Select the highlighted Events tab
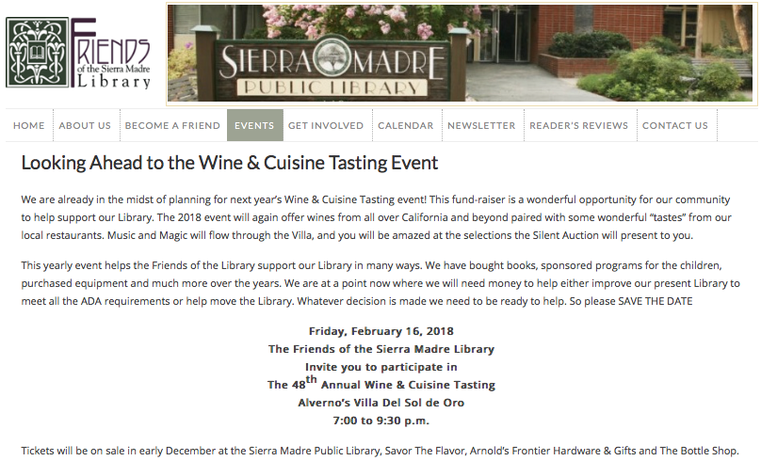Screen dimensions: 761x461 pyautogui.click(x=255, y=125)
